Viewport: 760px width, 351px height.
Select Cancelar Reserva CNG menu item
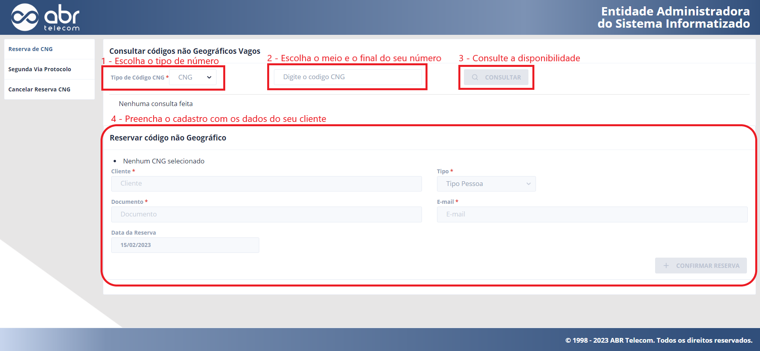tap(39, 89)
